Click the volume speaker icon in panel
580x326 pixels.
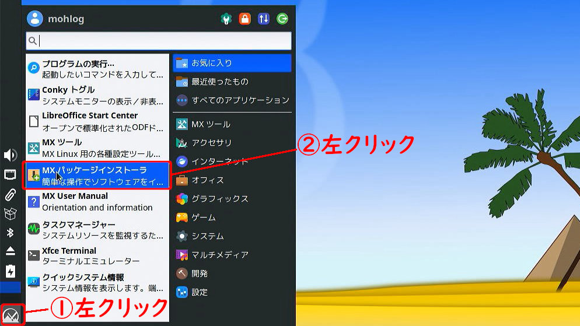pyautogui.click(x=10, y=155)
